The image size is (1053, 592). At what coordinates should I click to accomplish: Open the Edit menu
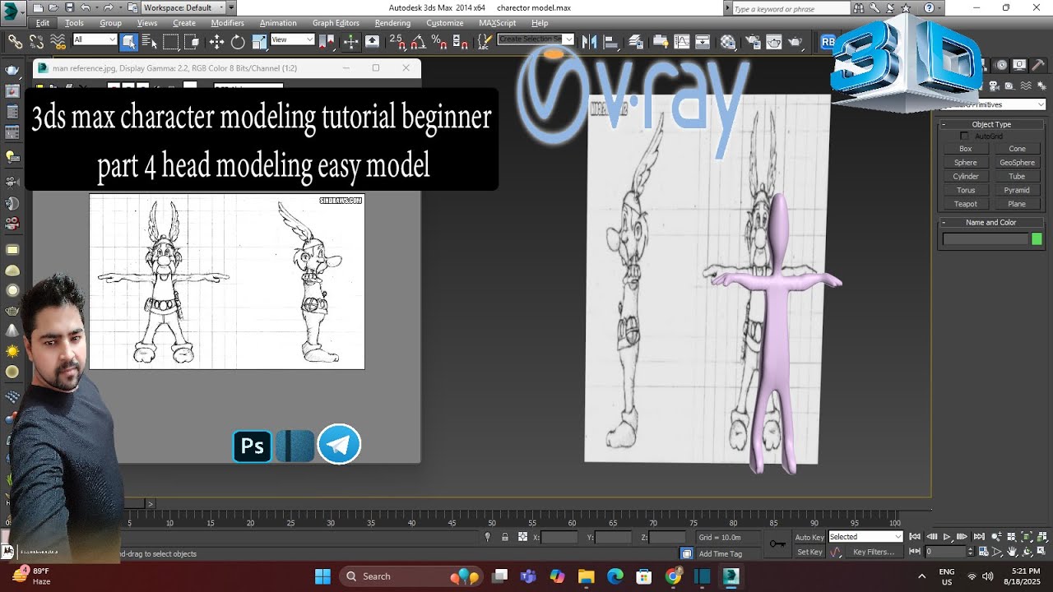[x=43, y=23]
